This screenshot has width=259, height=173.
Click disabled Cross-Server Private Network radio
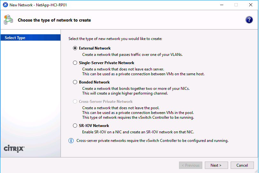[75, 102]
